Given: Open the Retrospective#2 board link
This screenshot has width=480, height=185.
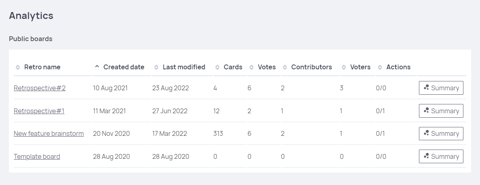Looking at the screenshot, I should pos(40,88).
